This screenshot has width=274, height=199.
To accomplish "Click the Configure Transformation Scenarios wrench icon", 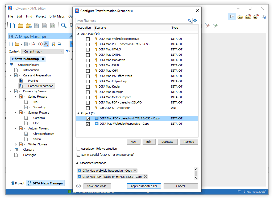I will 46,44.
